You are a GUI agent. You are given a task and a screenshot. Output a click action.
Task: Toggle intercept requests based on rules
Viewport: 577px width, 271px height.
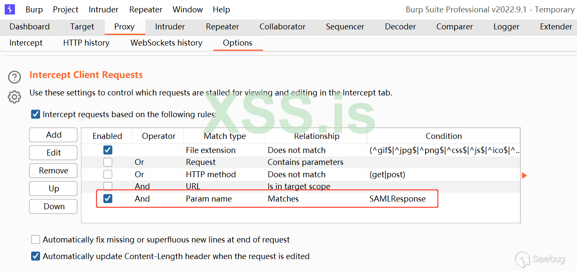36,114
